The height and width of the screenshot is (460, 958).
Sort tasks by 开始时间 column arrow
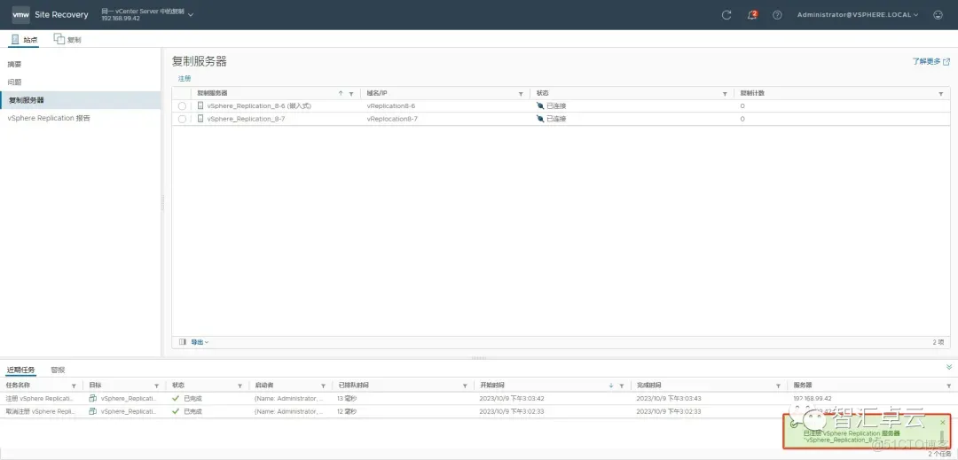611,386
